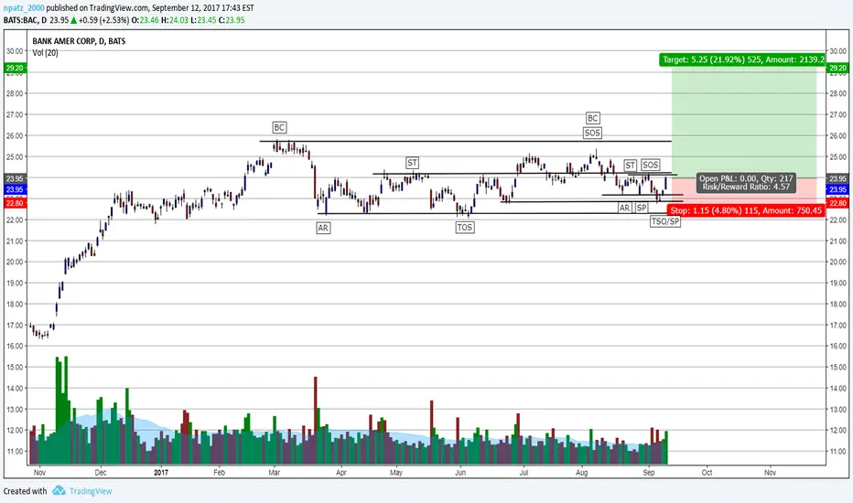Click the L:23.45 low value
This screenshot has width=853, height=503.
click(203, 20)
